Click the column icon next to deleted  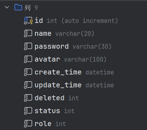(28, 98)
